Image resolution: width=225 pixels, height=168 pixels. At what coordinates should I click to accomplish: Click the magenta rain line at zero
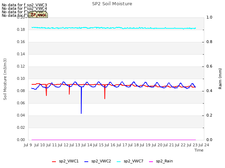(114, 140)
